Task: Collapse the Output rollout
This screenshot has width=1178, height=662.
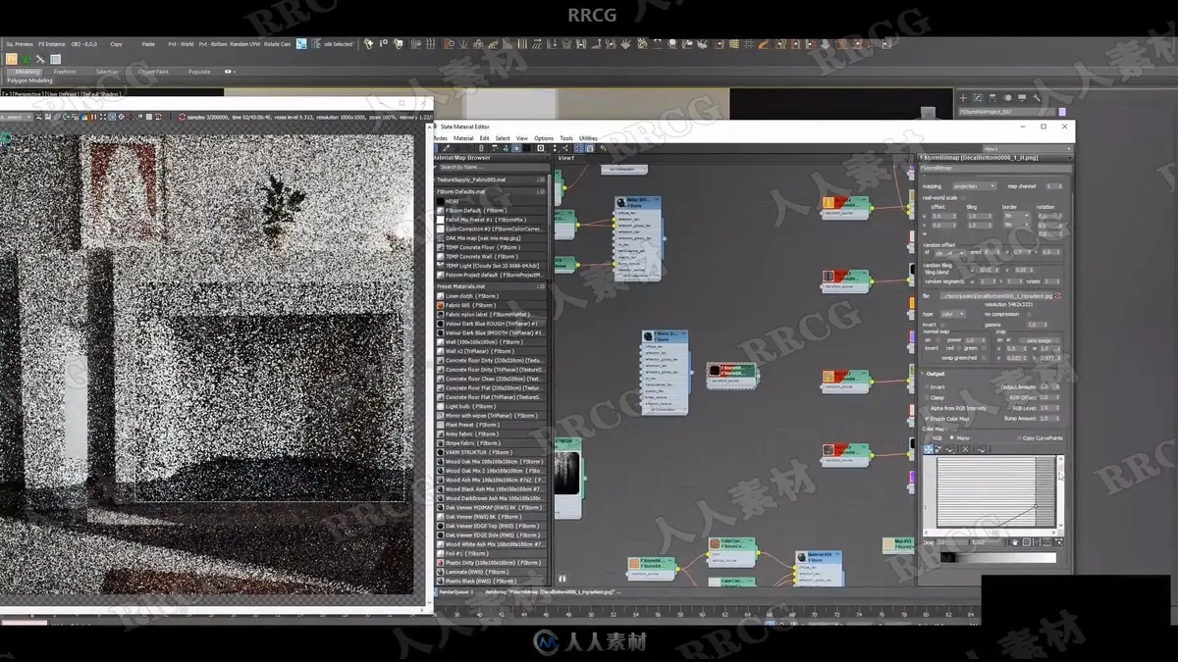Action: pyautogui.click(x=936, y=374)
